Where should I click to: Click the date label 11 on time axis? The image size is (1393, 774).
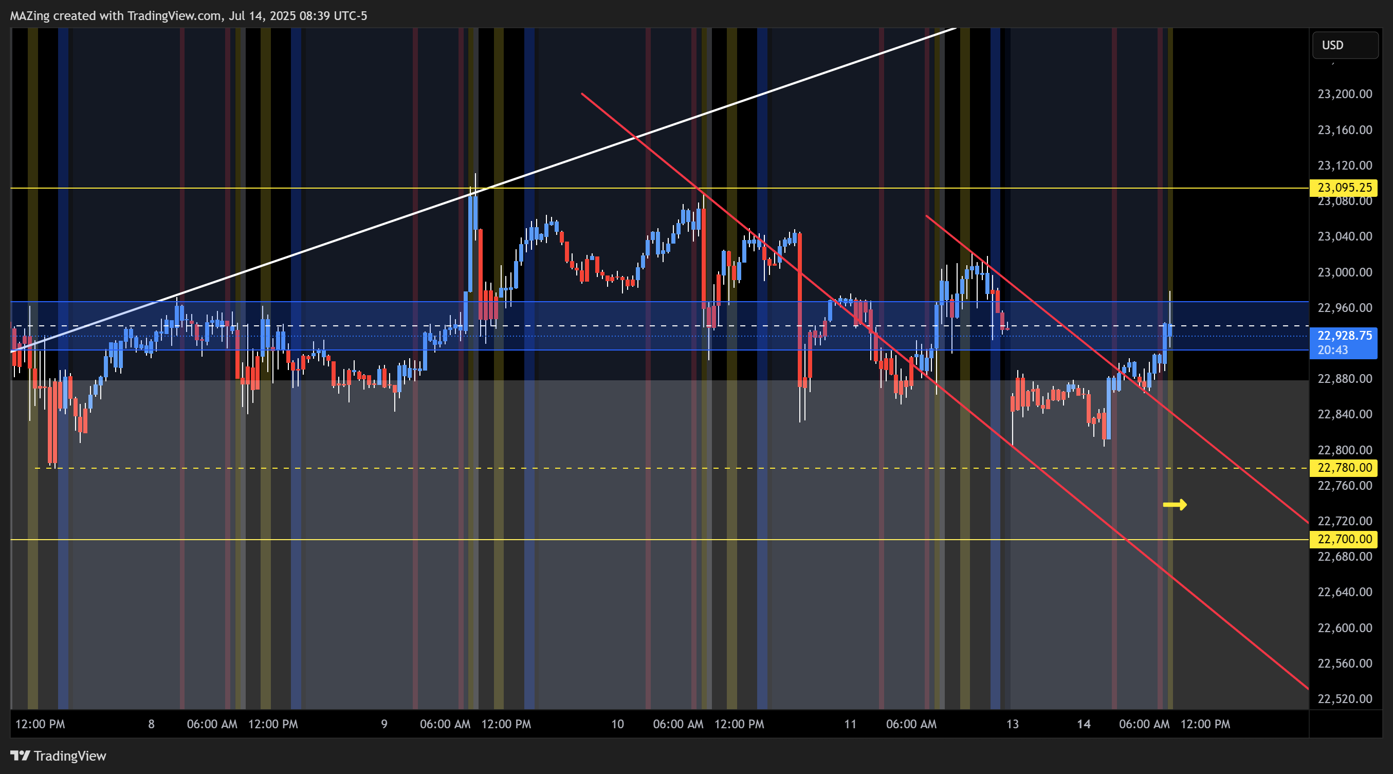(850, 724)
